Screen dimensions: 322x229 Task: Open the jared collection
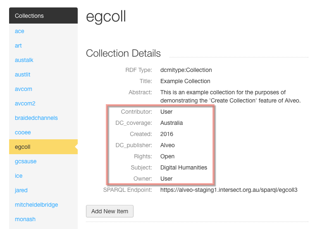21,190
